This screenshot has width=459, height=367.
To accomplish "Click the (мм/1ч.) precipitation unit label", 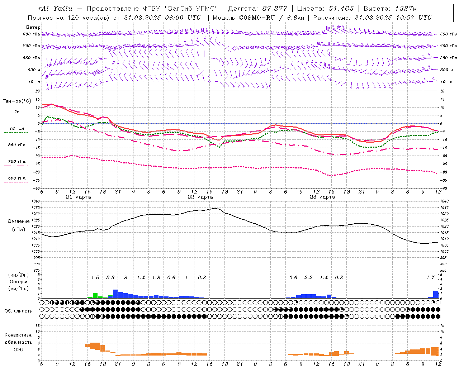I will (18, 289).
